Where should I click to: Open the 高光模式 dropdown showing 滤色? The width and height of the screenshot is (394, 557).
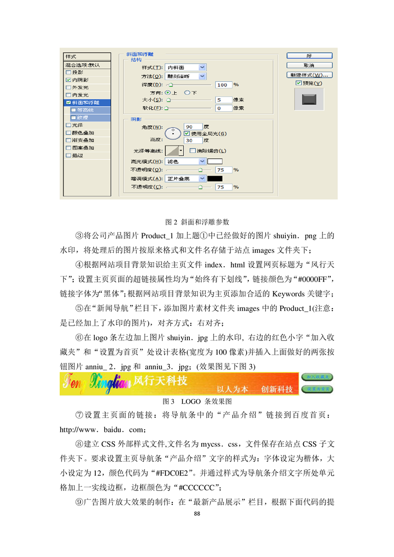(186, 161)
